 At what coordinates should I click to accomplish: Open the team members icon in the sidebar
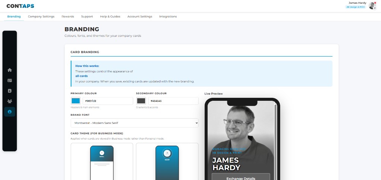(x=9, y=101)
